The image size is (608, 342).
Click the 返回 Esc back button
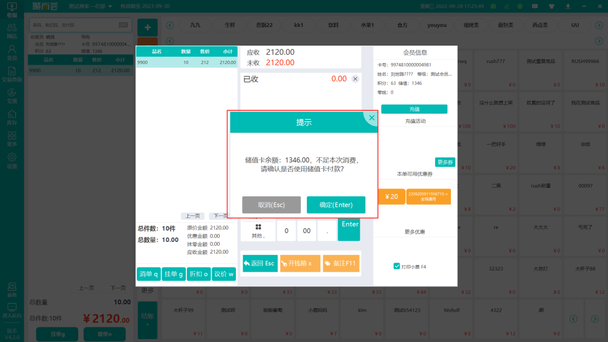pos(260,263)
